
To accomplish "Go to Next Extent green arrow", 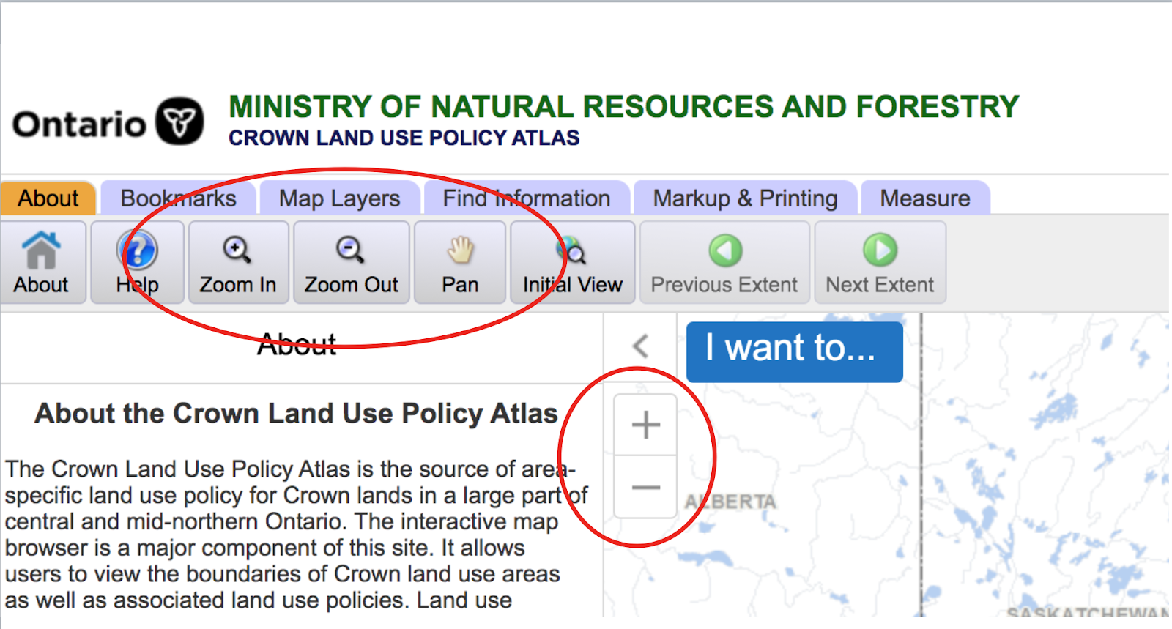I will 880,262.
